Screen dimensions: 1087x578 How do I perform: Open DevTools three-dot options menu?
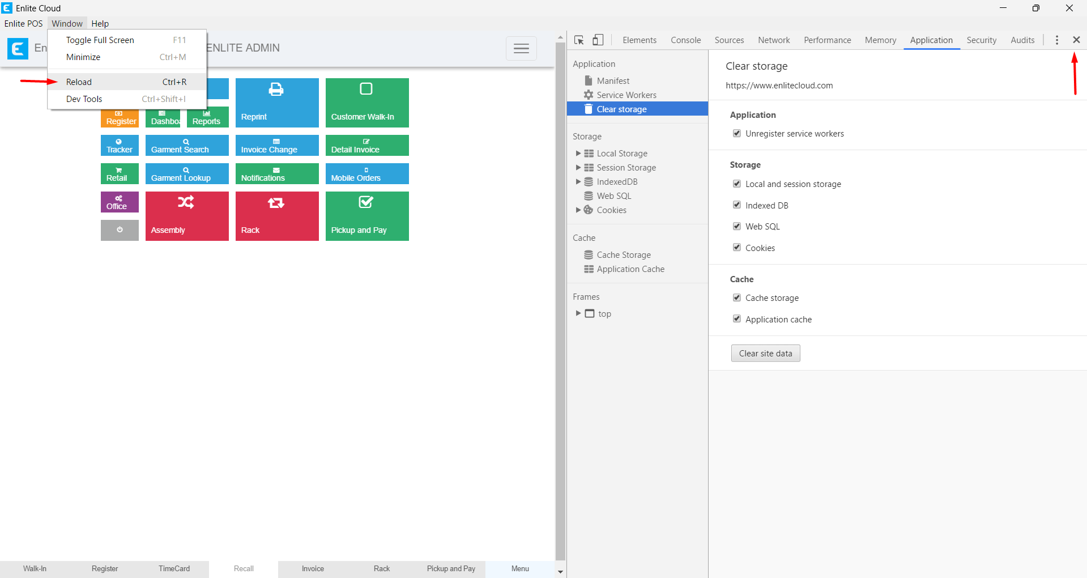point(1056,40)
